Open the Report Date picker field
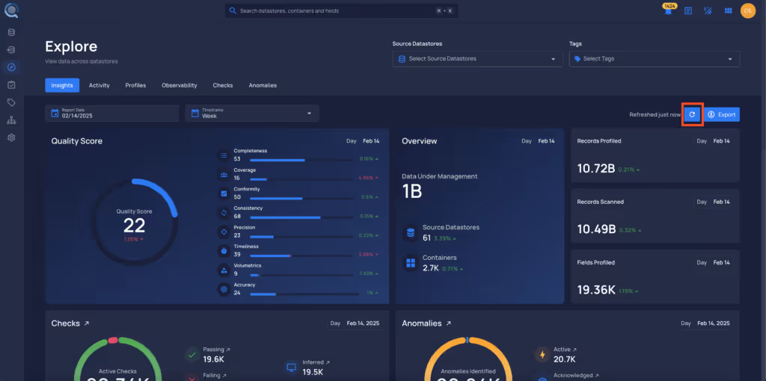 112,113
